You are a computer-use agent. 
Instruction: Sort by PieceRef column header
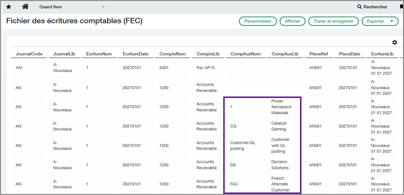tap(319, 54)
